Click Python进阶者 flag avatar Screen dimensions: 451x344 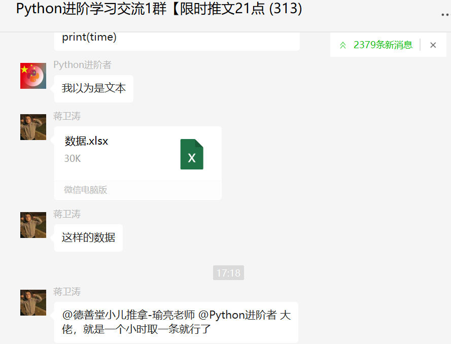(33, 76)
